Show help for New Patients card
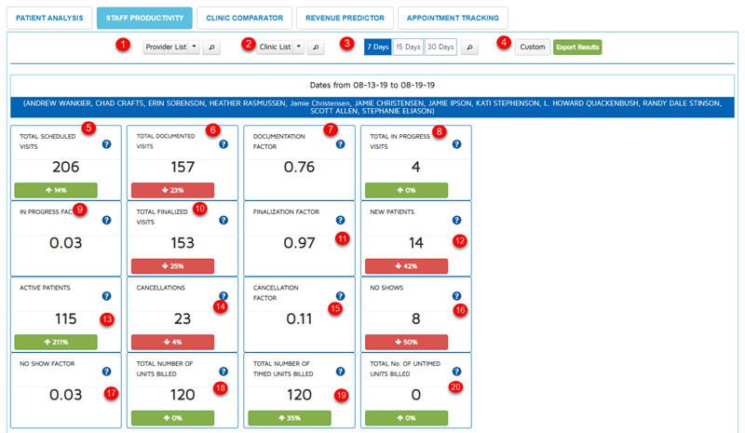This screenshot has height=433, width=745. click(457, 220)
